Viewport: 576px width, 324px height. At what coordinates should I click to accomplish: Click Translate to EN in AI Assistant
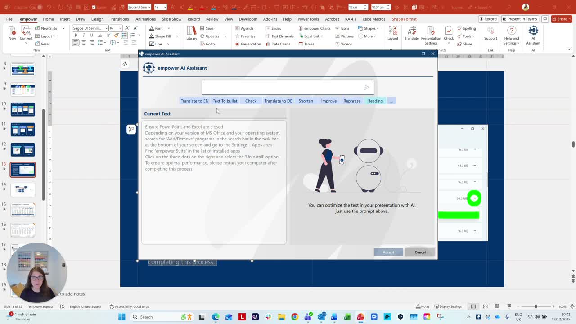194,101
